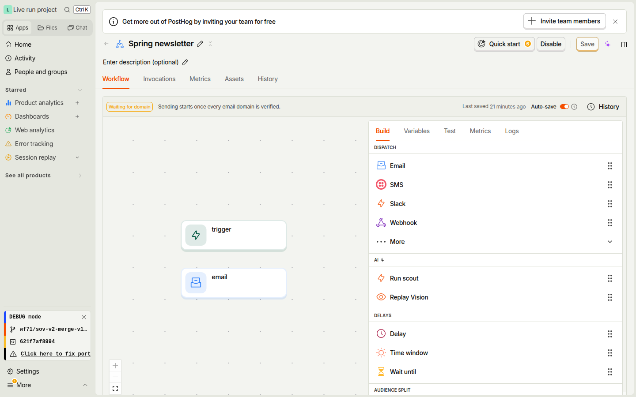The height and width of the screenshot is (397, 636).
Task: Add new Product analytics with plus icon
Action: pyautogui.click(x=77, y=103)
